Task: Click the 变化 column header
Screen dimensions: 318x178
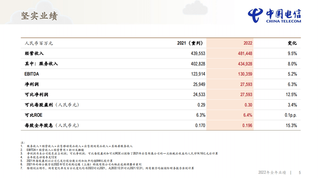Action: 292,43
